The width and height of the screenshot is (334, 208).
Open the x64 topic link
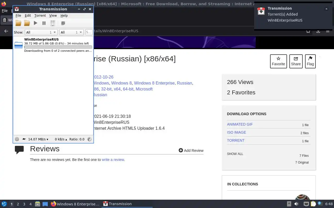click(x=117, y=89)
